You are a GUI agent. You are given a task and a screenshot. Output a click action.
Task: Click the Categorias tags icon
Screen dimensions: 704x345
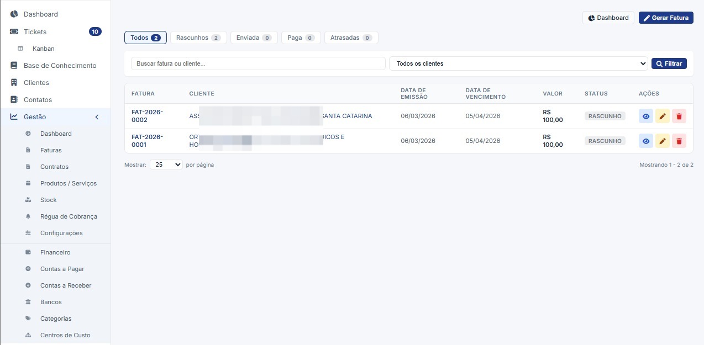point(28,319)
